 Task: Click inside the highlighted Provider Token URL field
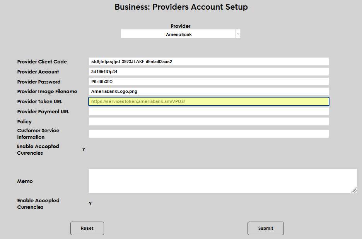click(208, 101)
